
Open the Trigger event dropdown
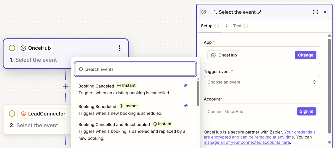262,82
